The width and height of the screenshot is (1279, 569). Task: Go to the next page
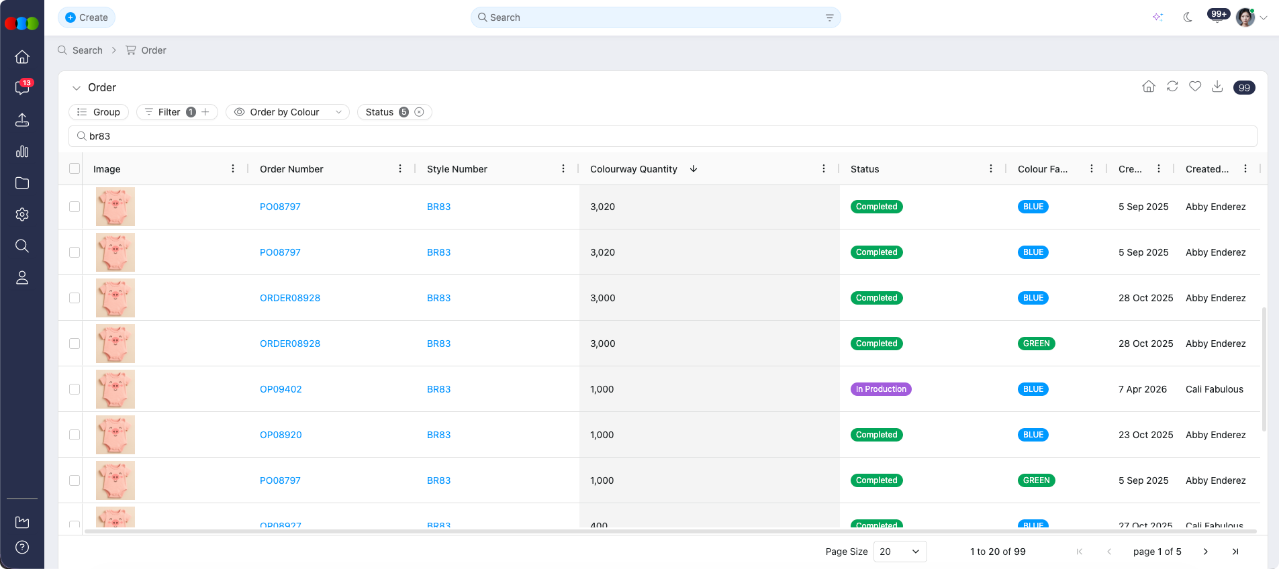coord(1206,552)
